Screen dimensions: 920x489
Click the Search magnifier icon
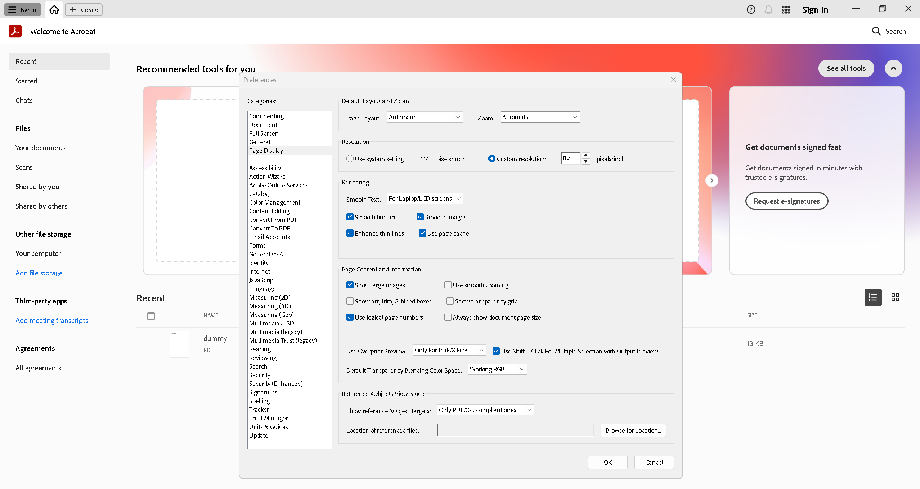(x=876, y=31)
